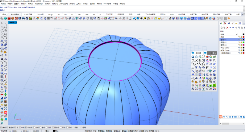Screen dimensions: 246x132
Task: Open the 曲面 (Surface) menu
Action: [30, 4]
